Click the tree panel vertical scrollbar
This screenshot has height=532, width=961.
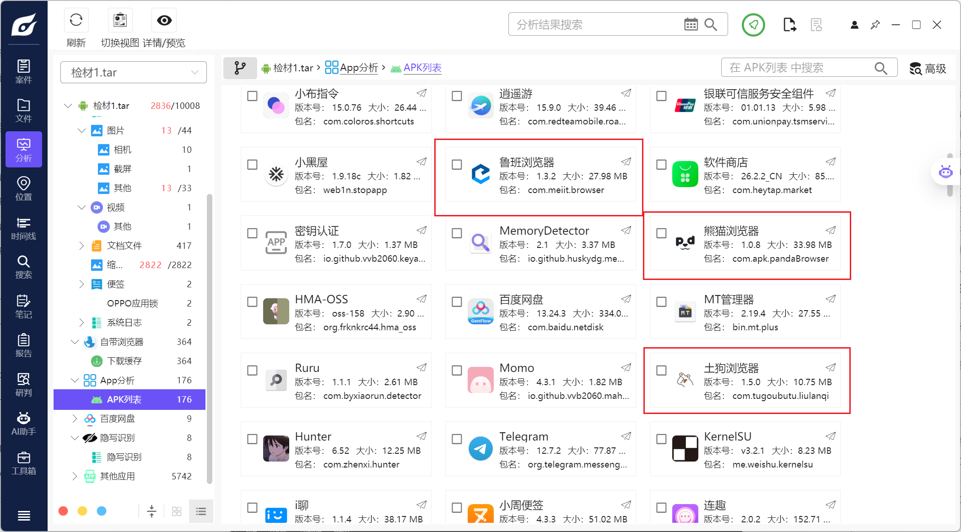210,339
